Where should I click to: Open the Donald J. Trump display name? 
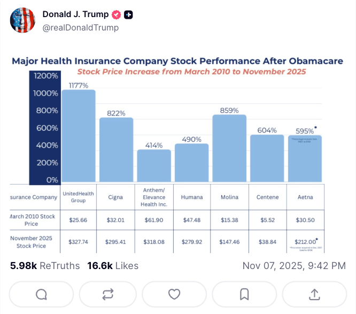75,14
